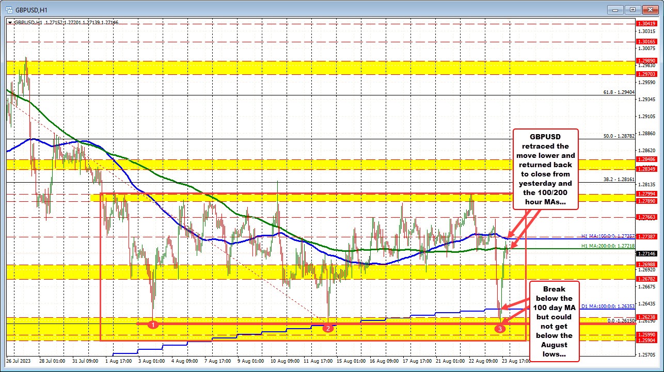Select the red 1.30419 price tag
Image resolution: width=664 pixels, height=372 pixels.
pos(647,23)
